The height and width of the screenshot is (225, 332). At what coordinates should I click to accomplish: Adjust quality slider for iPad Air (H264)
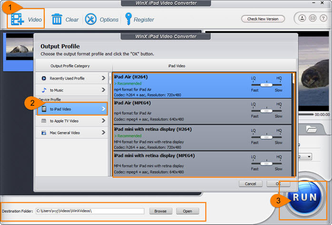[x=266, y=85]
